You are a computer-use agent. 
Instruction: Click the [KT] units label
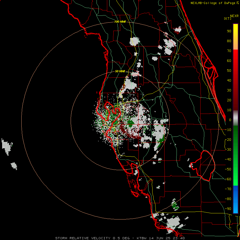[x=228, y=18]
